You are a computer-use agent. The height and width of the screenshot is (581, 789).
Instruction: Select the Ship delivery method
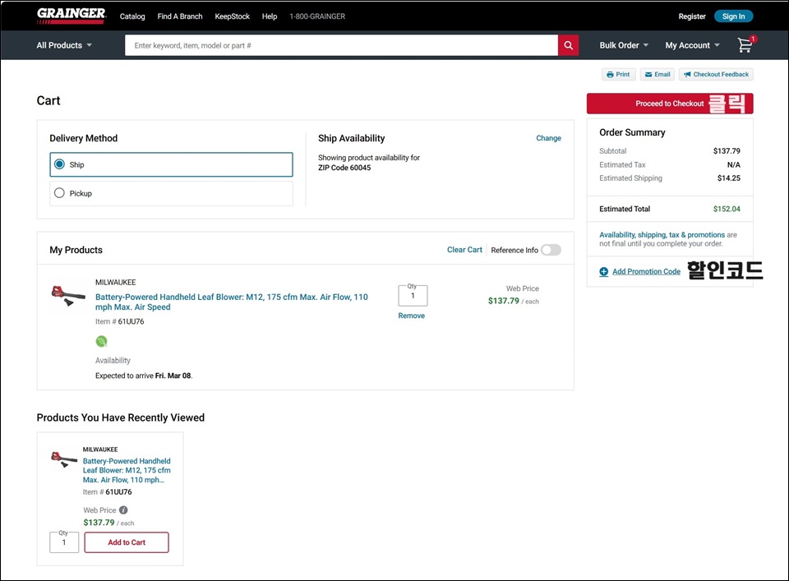tap(171, 164)
